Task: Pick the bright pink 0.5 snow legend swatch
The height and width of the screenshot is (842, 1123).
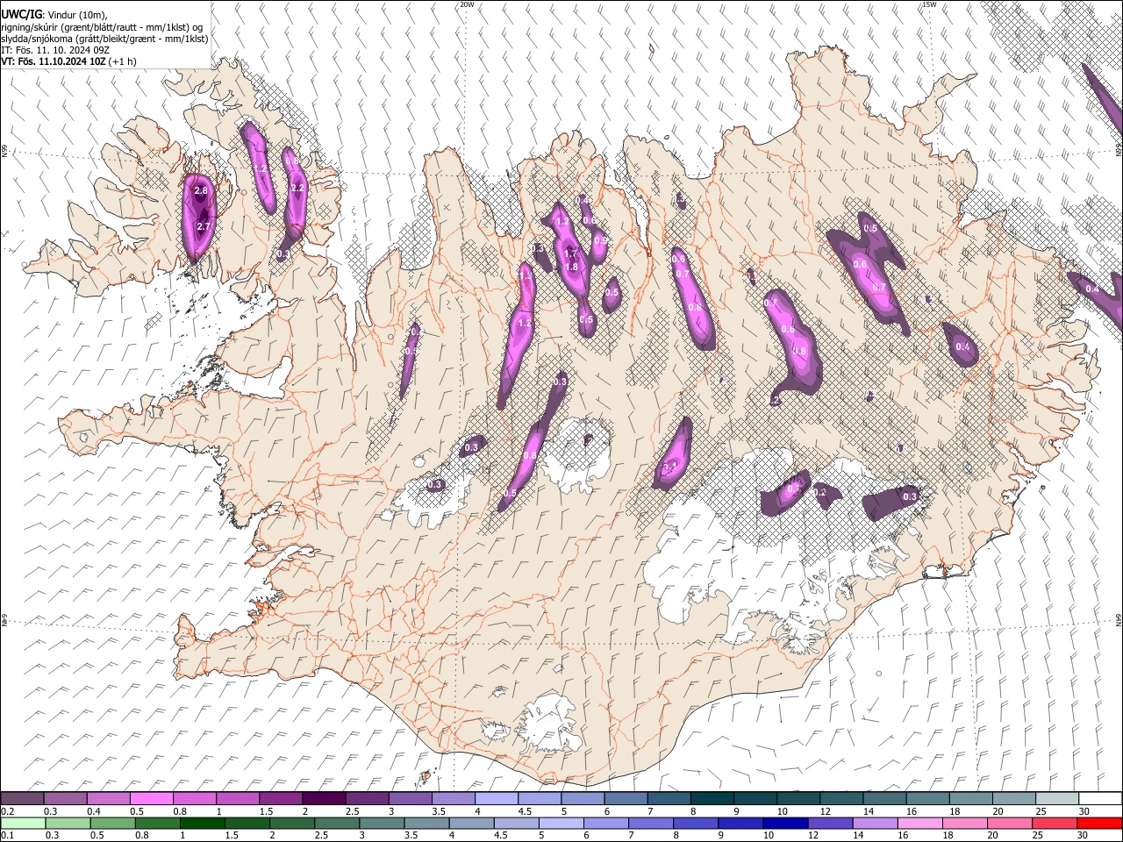Action: 151,799
